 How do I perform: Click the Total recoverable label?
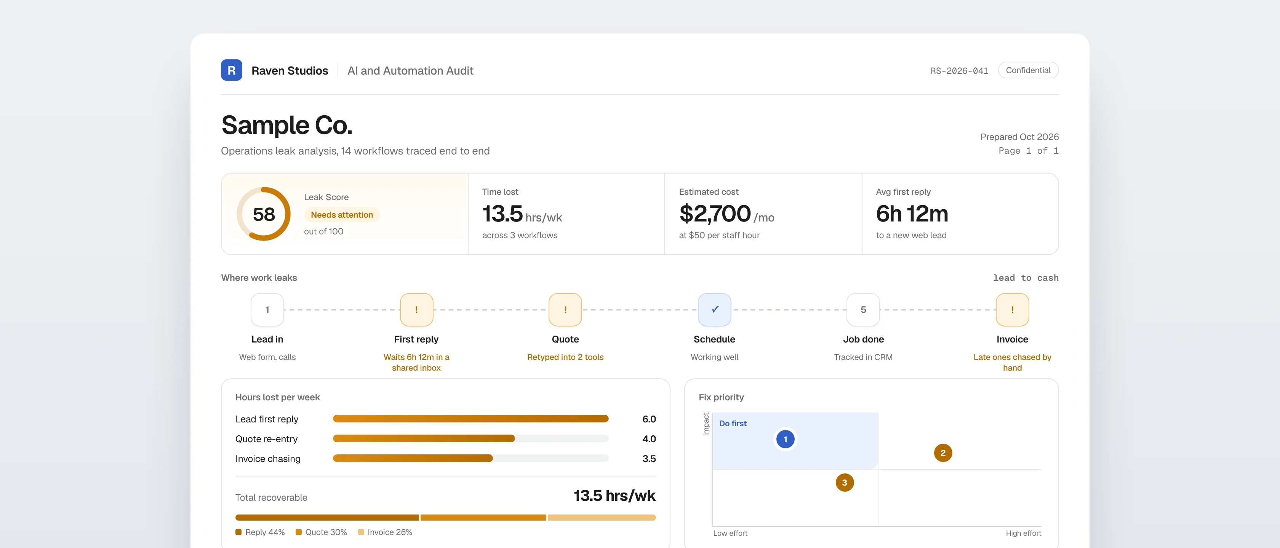(x=271, y=497)
